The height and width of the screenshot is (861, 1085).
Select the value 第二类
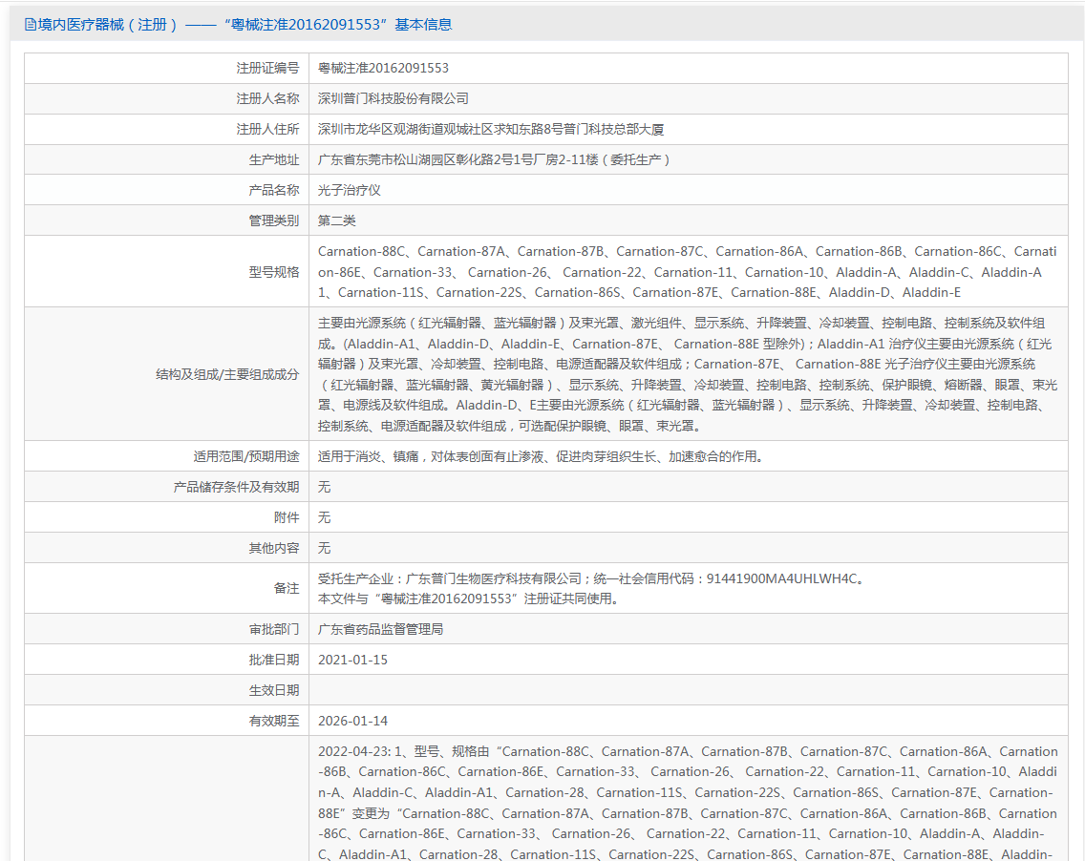click(337, 220)
